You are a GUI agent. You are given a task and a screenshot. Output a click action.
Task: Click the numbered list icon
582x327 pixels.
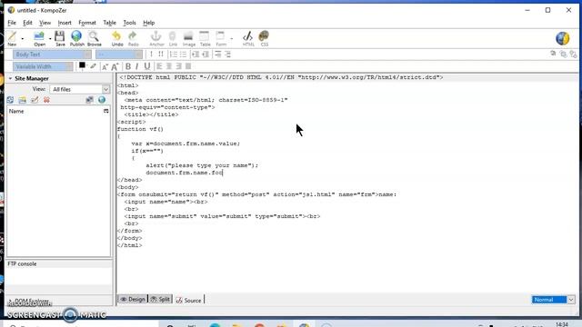pyautogui.click(x=174, y=54)
